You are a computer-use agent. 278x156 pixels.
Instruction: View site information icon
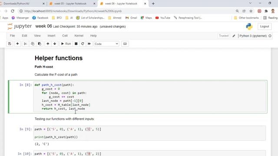pos(21,11)
